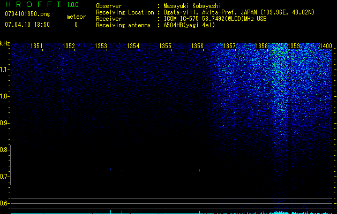Click the 1355 time marker
Screen dimensions: 337x214
pyautogui.click(x=165, y=46)
